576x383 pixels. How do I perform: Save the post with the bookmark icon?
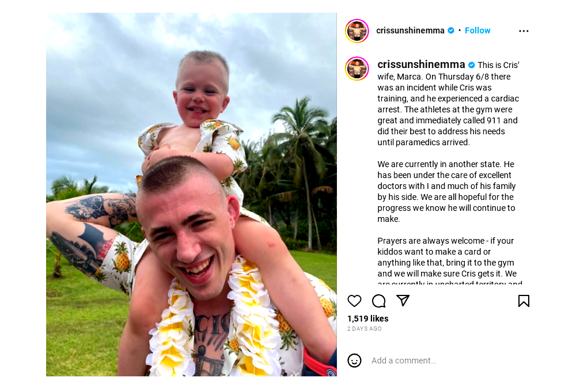coord(524,301)
